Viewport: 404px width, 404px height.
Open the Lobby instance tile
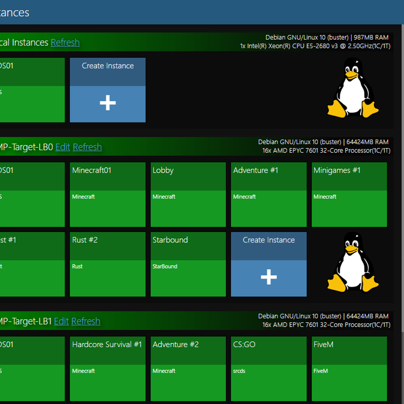pos(188,195)
